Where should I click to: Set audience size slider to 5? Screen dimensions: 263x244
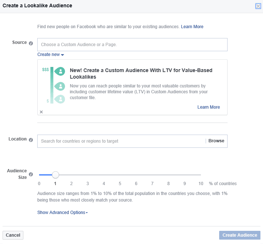click(x=120, y=175)
